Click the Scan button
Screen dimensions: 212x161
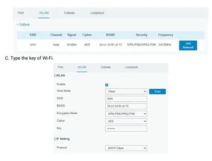tap(157, 91)
